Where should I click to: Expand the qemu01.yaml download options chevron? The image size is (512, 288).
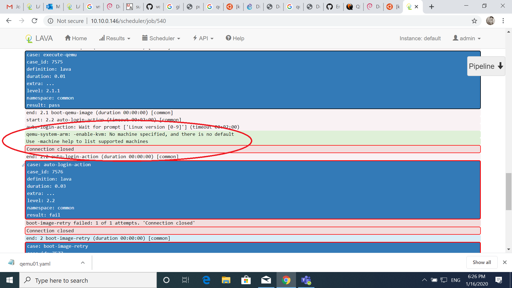83,263
